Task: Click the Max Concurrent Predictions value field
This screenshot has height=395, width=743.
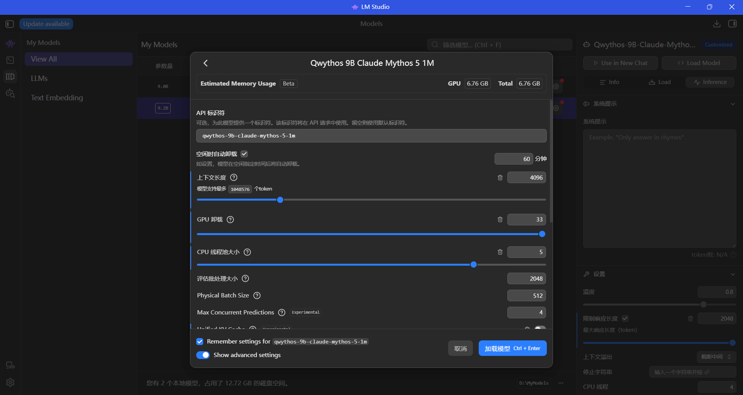Action: coord(526,313)
